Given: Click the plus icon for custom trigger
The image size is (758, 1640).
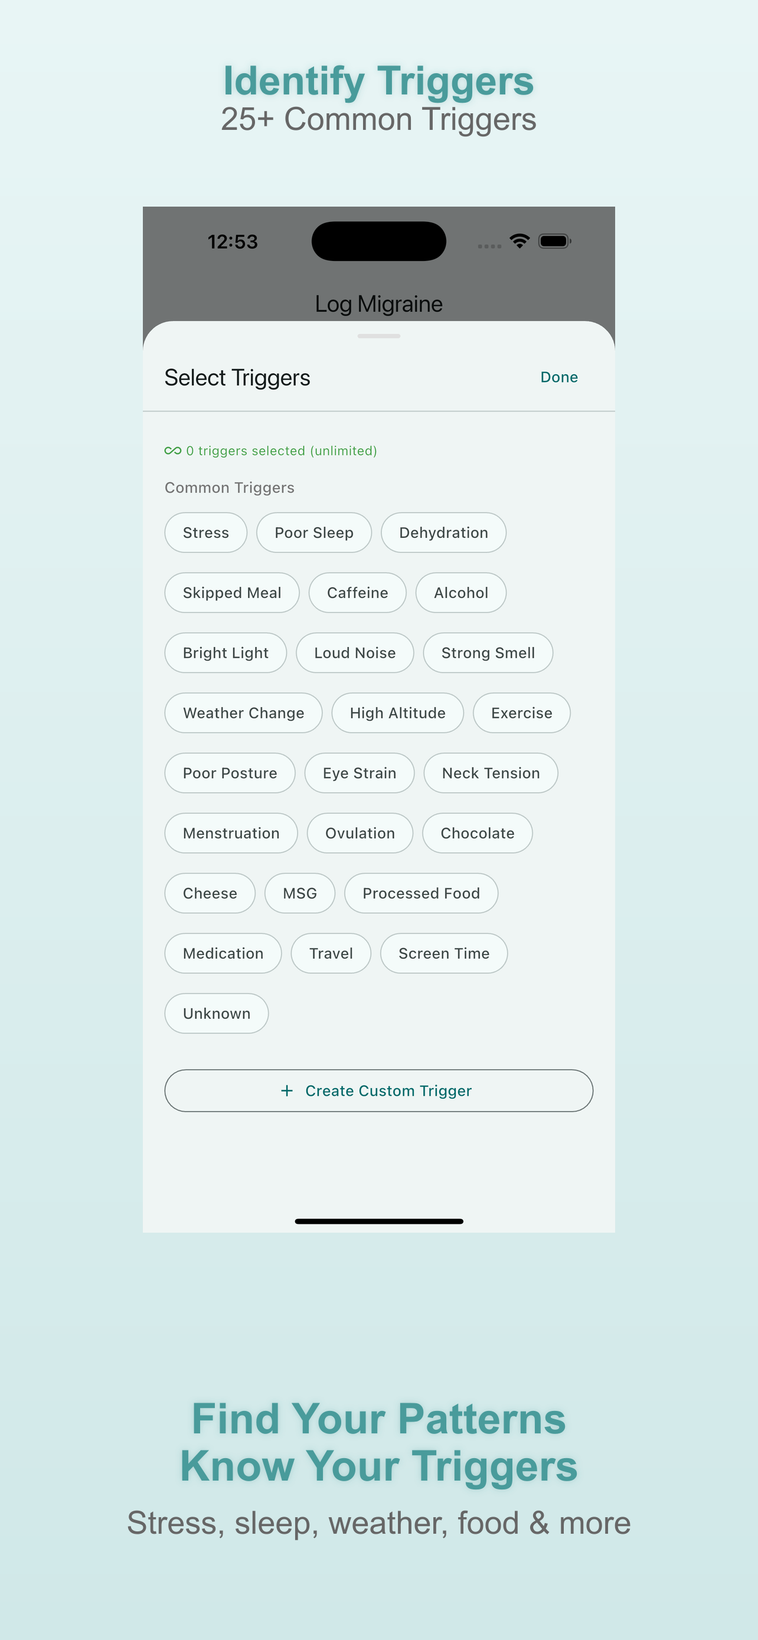Looking at the screenshot, I should [287, 1090].
